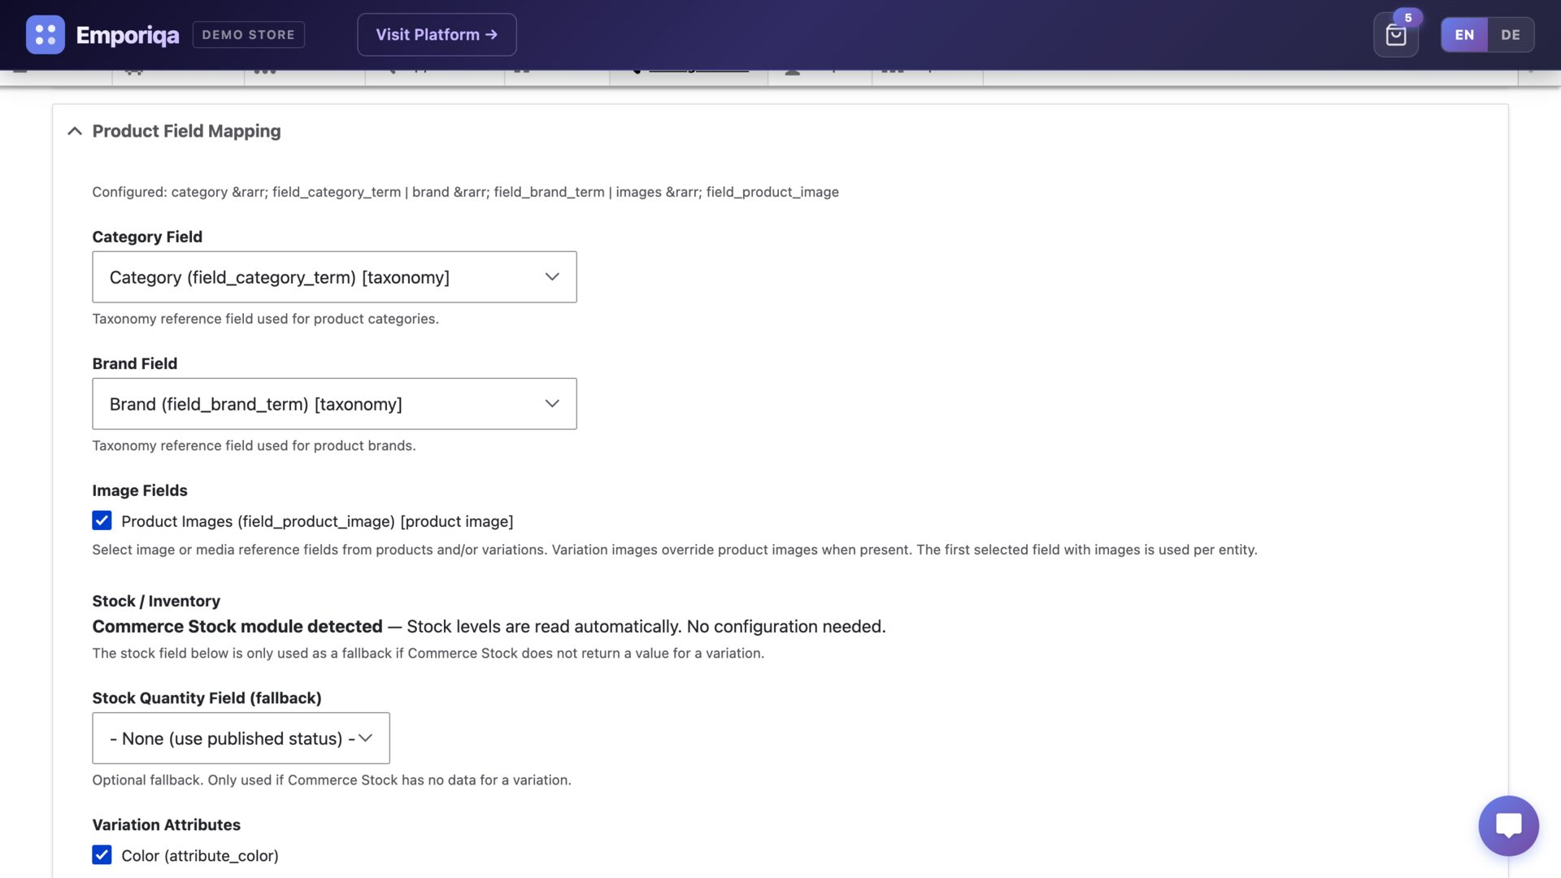
Task: Click the arrow icon inside Visit Platform button
Action: pos(491,34)
